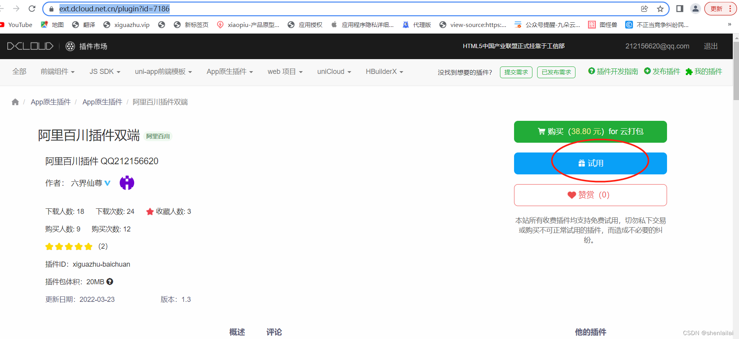
Task: Click the 212156620@qq.com account link
Action: point(657,46)
